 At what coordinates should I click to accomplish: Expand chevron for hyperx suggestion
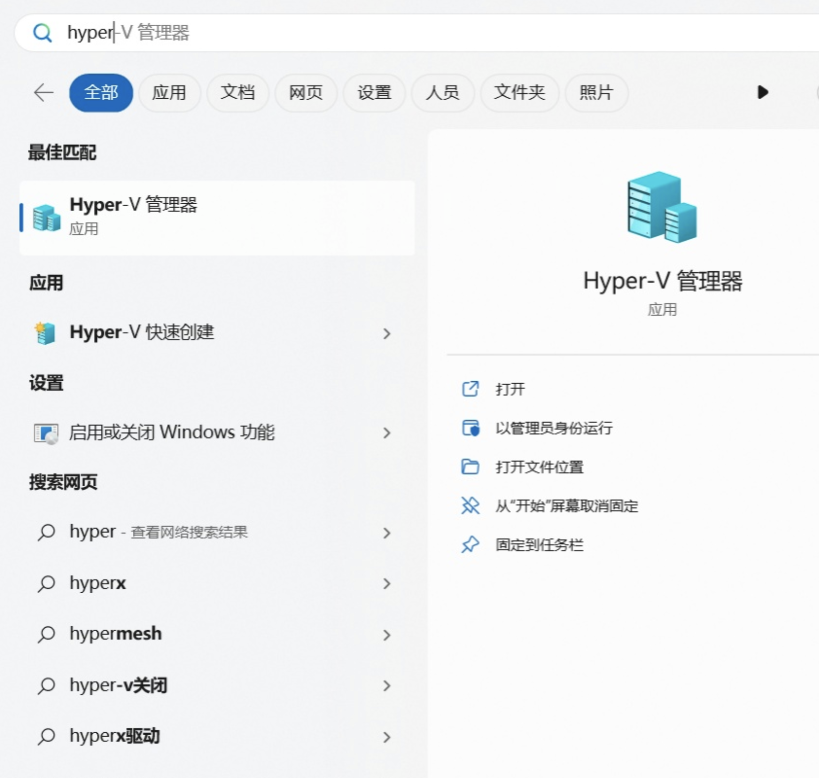pos(387,583)
